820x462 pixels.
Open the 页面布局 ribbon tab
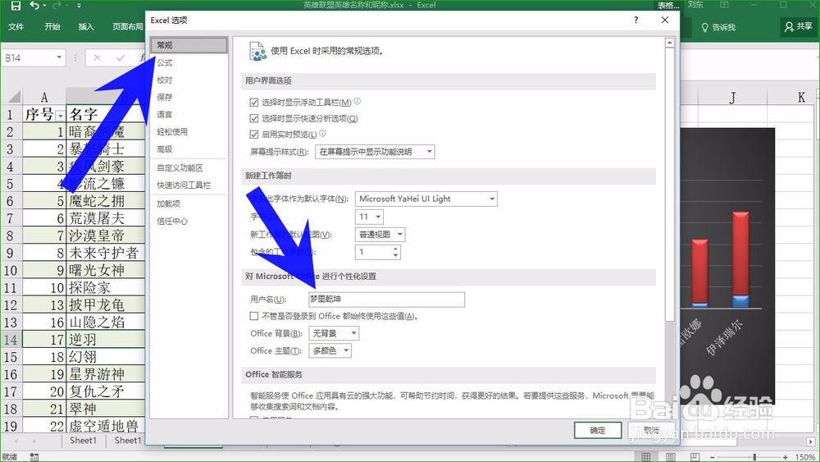pyautogui.click(x=128, y=27)
